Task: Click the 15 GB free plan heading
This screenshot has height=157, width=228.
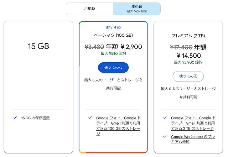Action: tap(38, 46)
